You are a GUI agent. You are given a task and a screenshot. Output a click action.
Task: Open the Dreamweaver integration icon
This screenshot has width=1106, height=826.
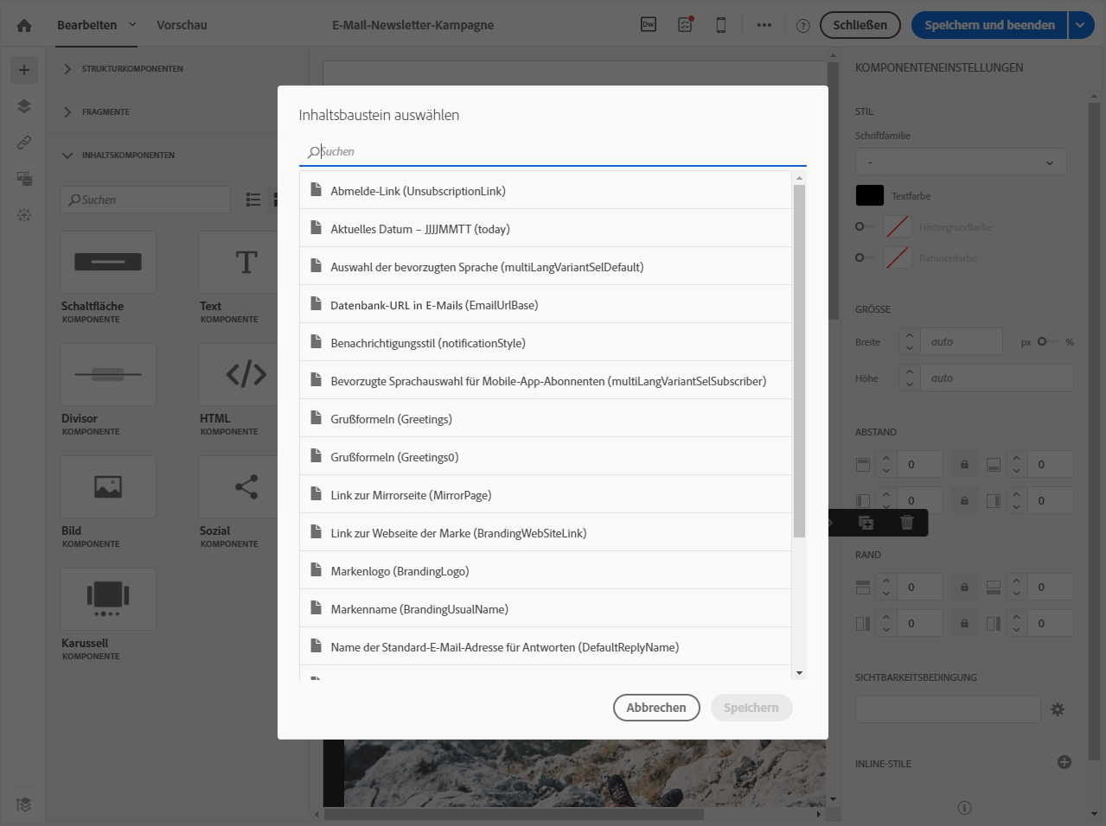649,24
